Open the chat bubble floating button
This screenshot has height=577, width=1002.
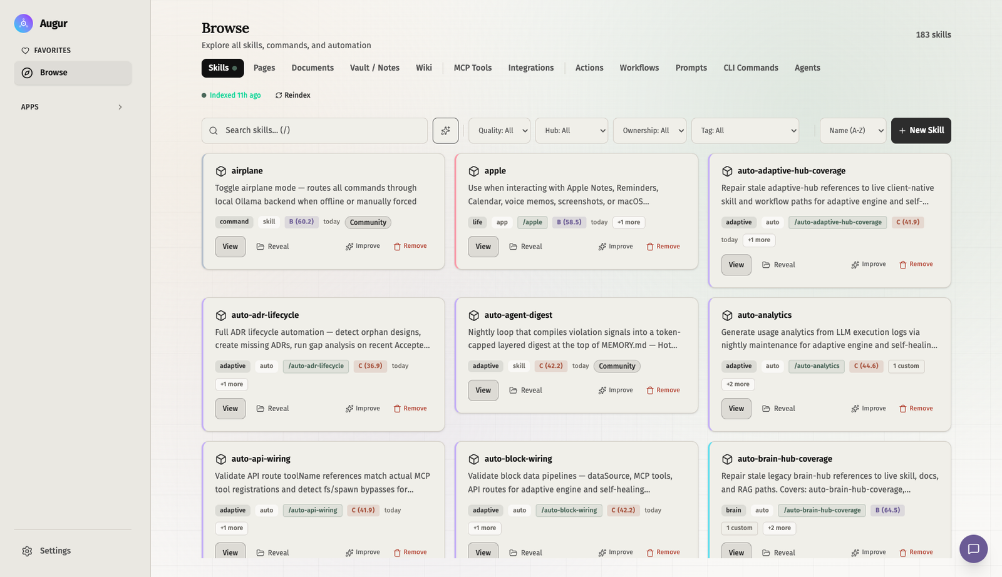pyautogui.click(x=973, y=549)
